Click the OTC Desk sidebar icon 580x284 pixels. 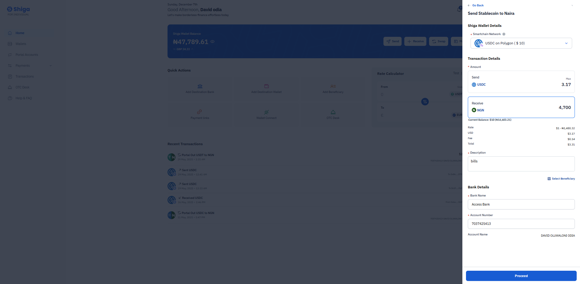coord(10,88)
